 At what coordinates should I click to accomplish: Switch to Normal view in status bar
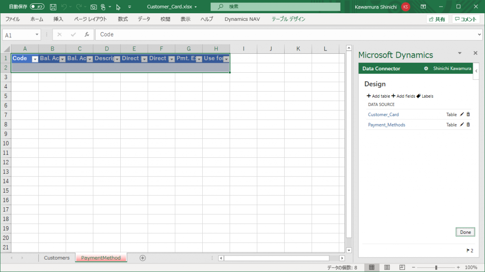coord(372,267)
